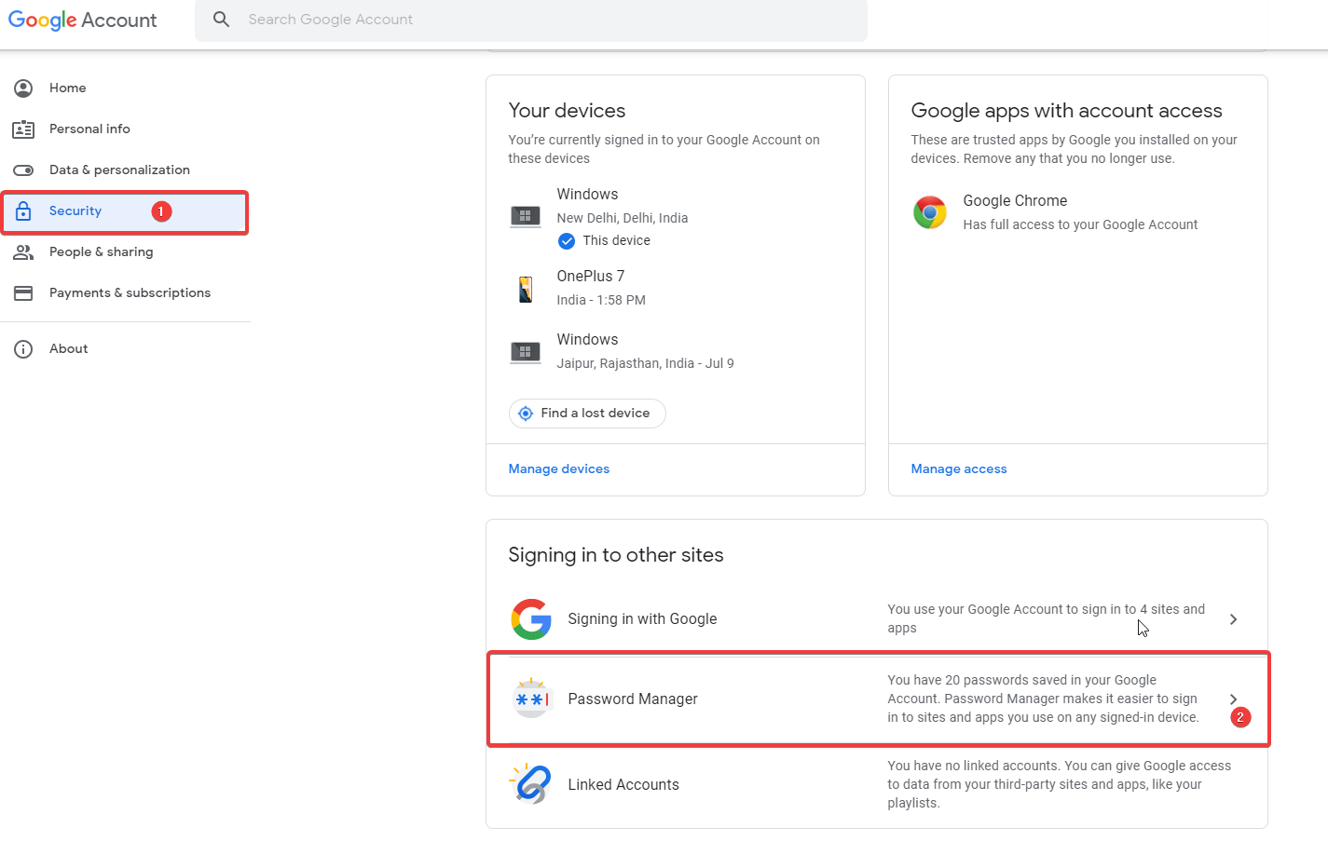Viewport: 1328px width, 855px height.
Task: Click the About info icon
Action: (23, 348)
